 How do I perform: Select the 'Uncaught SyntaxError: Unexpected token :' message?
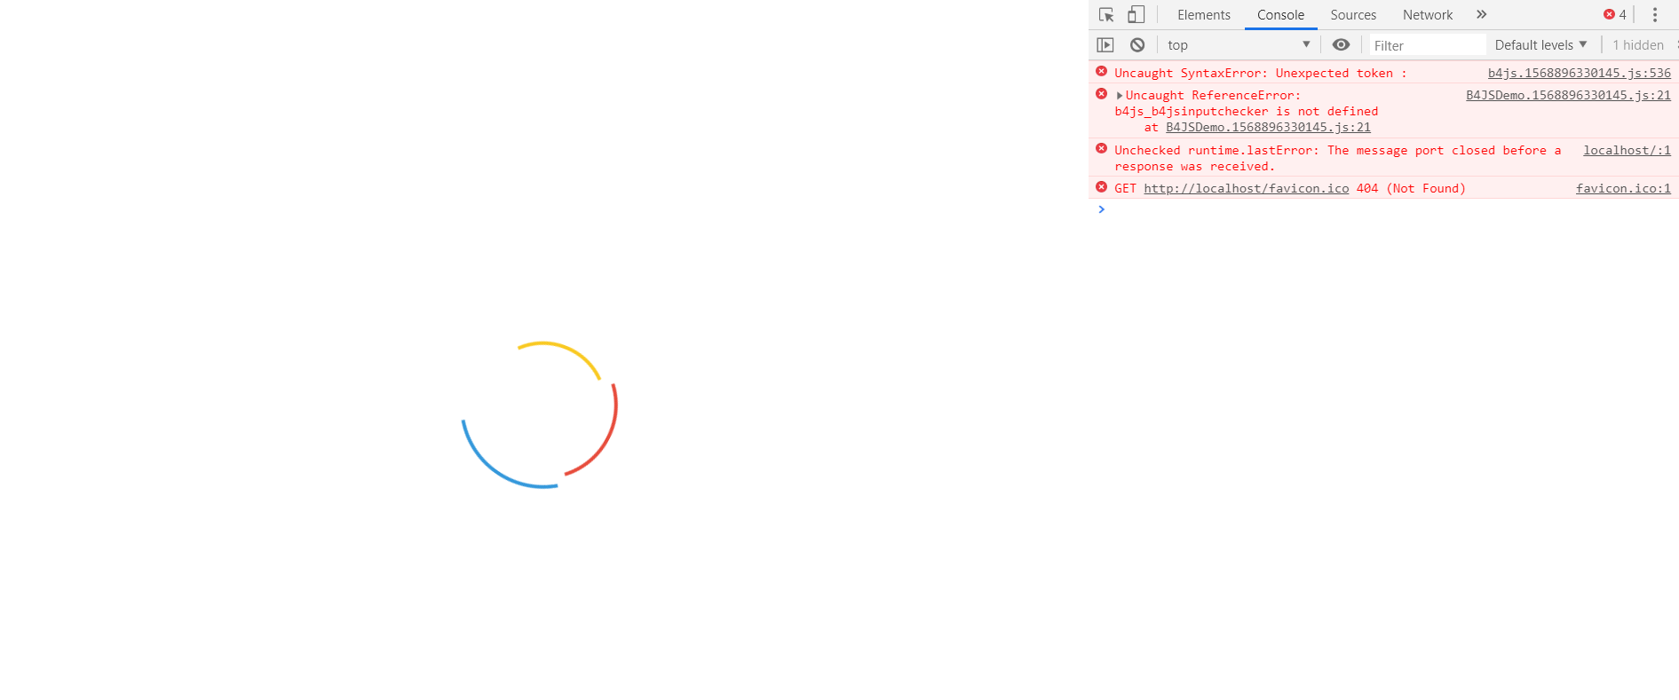click(x=1261, y=73)
